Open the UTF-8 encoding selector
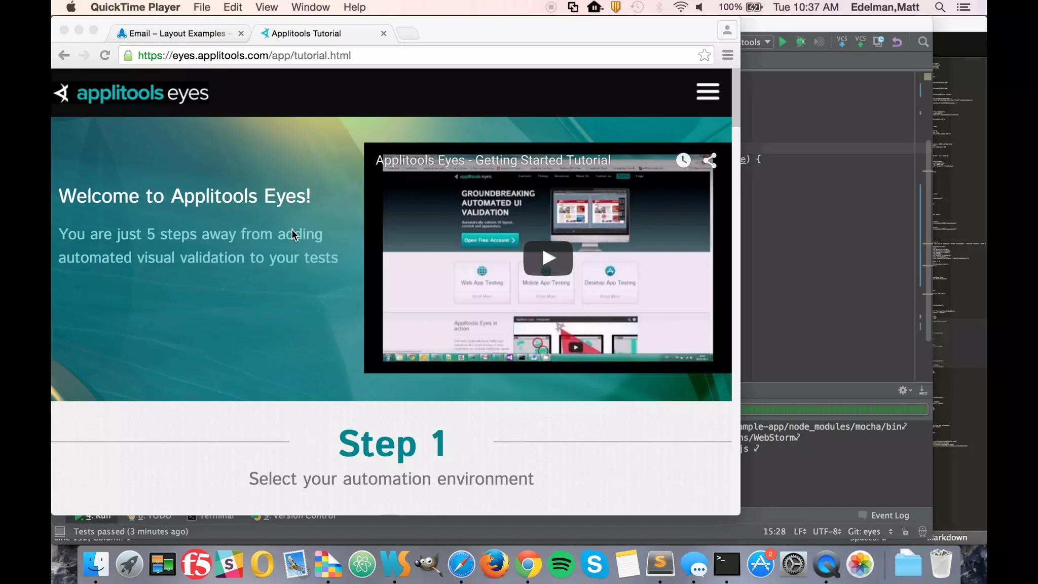 point(827,531)
